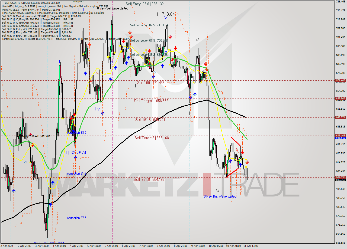This screenshot has height=249, width=347.
Task: Click the 'Sell correction 38.2 | 690.626' label
Action: pos(149,55)
